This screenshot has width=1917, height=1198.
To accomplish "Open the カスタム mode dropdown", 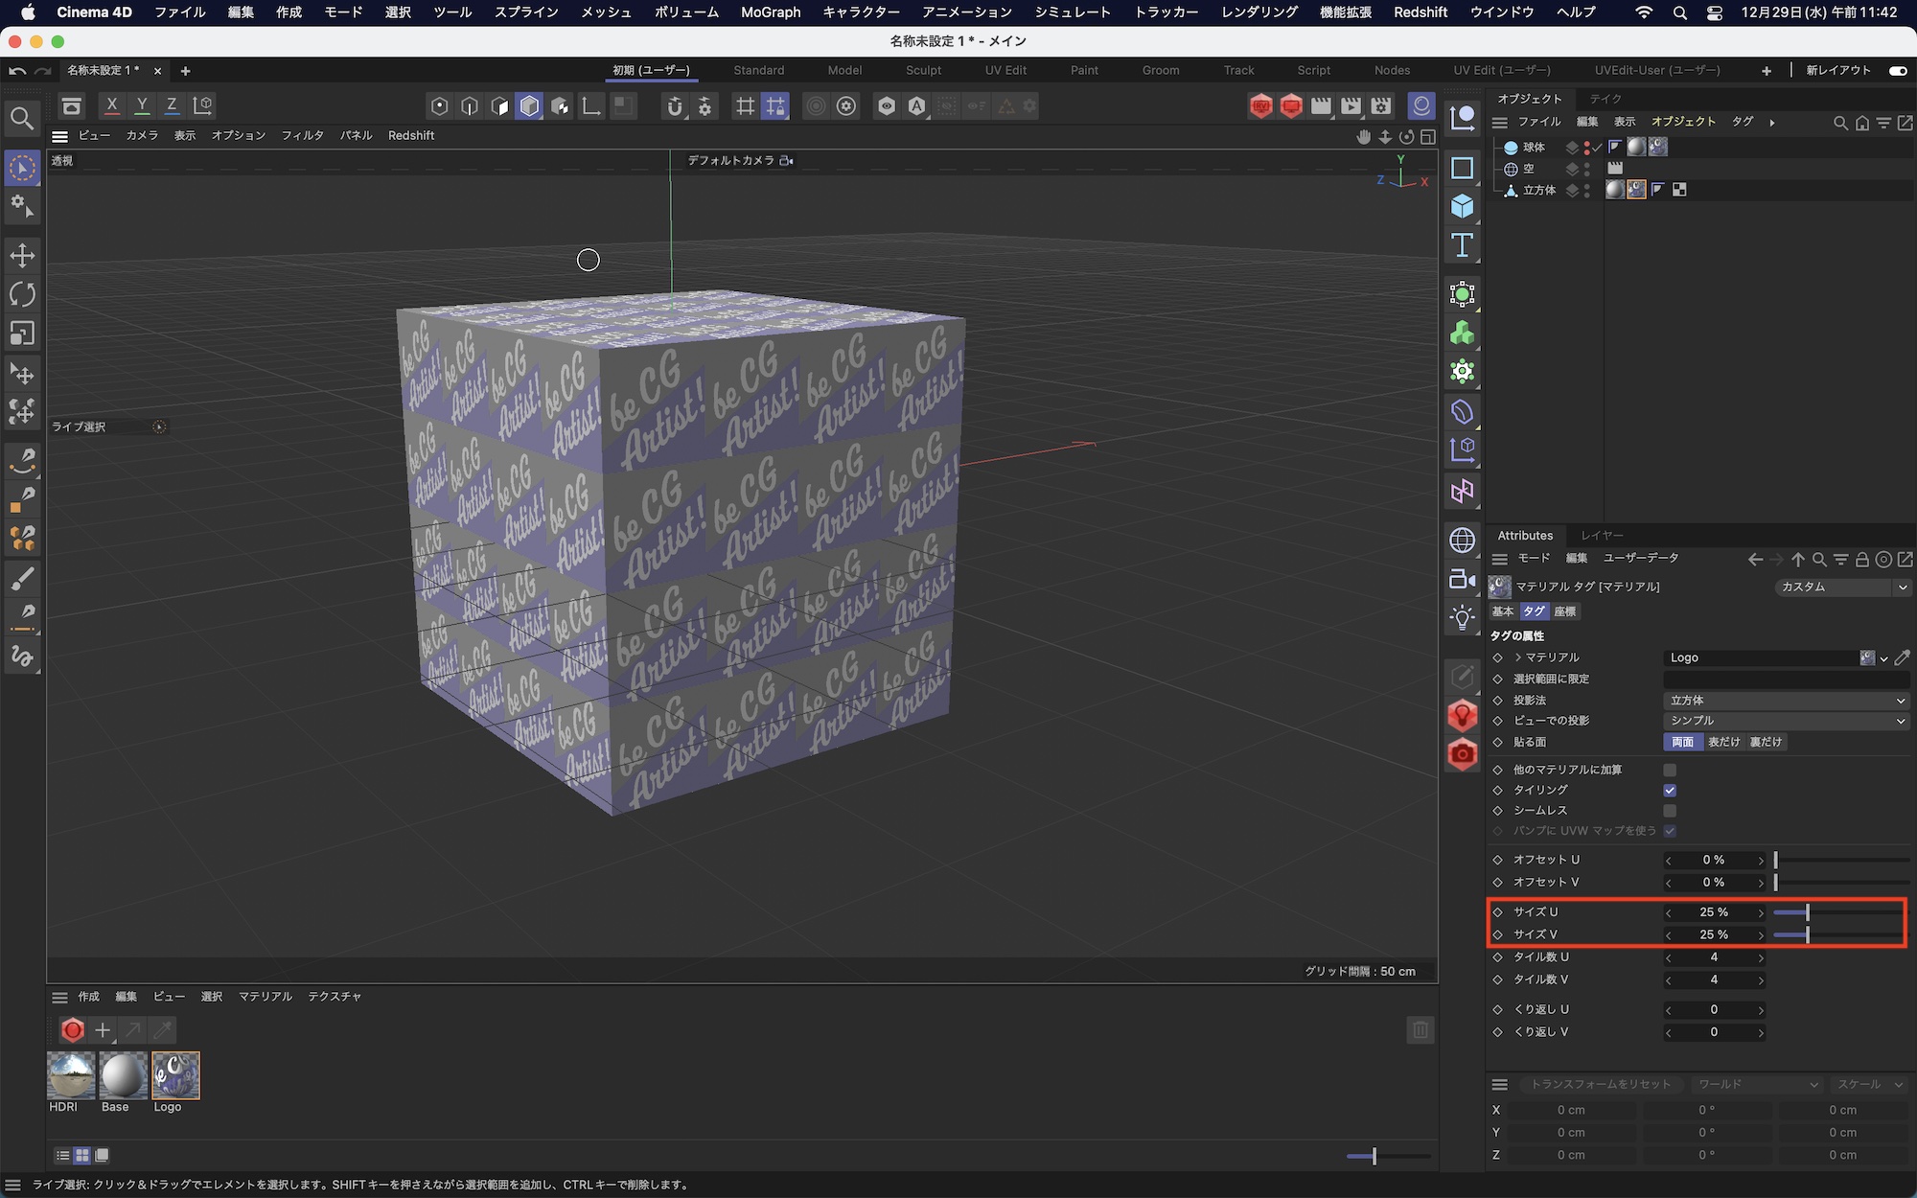I will (x=1841, y=587).
